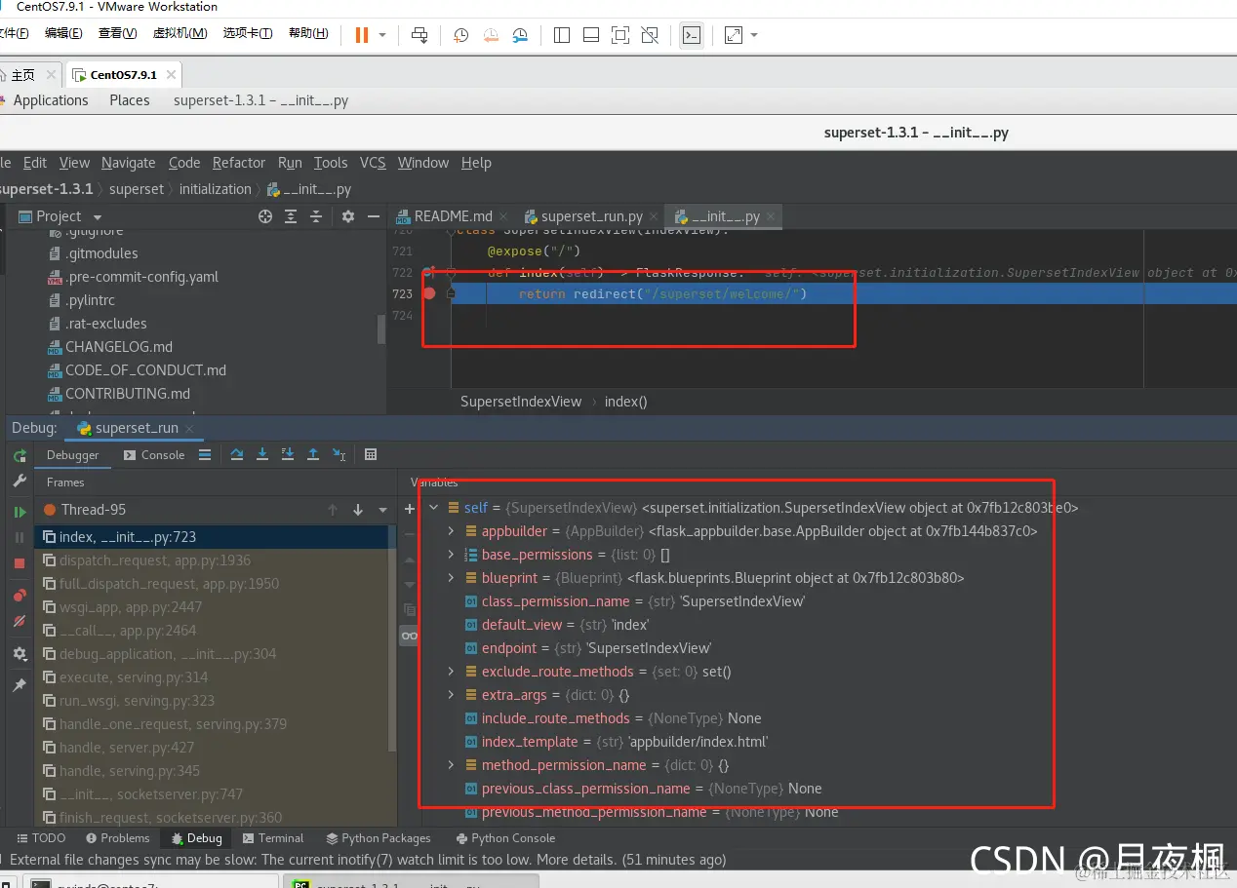Revert VM to snapshot icon
Image resolution: width=1237 pixels, height=888 pixels.
tap(491, 35)
